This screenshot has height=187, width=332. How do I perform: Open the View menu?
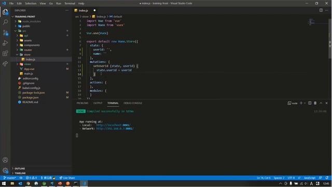pos(43,4)
